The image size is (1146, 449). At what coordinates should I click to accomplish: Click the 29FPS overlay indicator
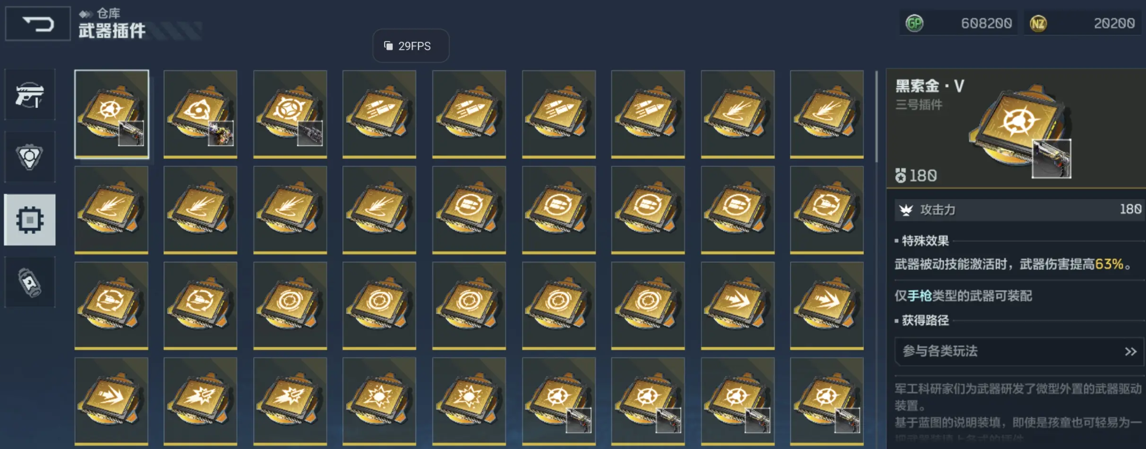pos(410,46)
